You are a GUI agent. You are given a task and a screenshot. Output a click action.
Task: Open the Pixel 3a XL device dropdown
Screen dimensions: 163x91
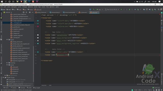click(x=112, y=10)
